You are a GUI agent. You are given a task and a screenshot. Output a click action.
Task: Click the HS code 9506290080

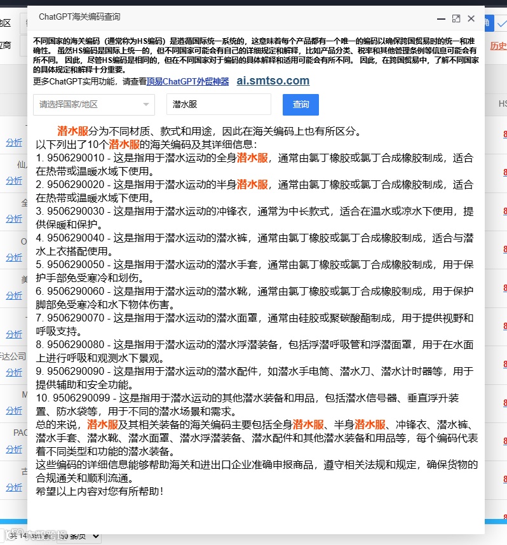pyautogui.click(x=76, y=345)
